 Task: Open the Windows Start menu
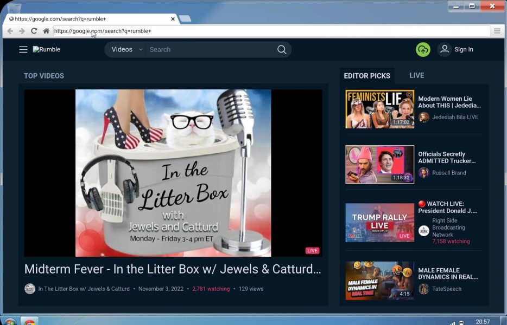10,322
